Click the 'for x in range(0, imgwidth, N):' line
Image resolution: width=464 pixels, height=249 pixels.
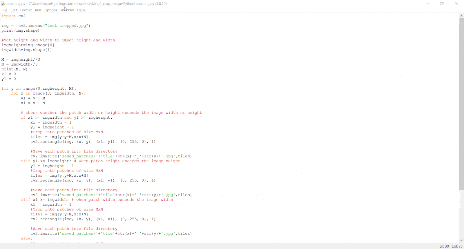[48, 93]
